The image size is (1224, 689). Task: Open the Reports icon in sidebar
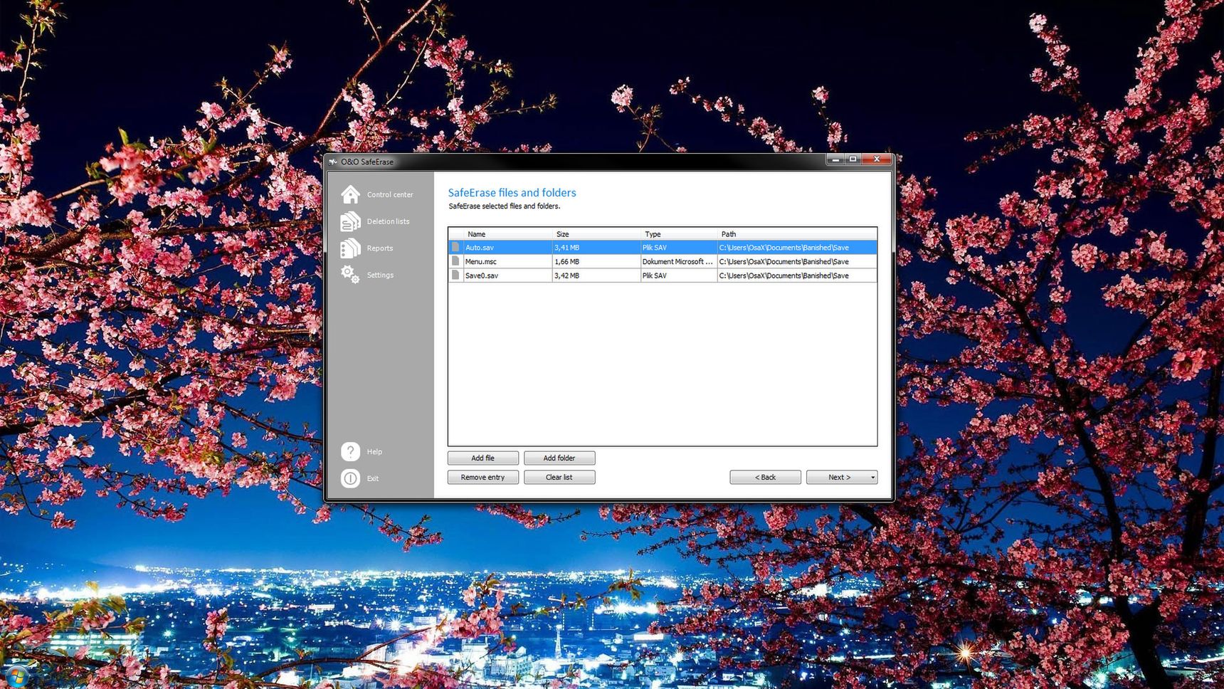[x=350, y=248]
